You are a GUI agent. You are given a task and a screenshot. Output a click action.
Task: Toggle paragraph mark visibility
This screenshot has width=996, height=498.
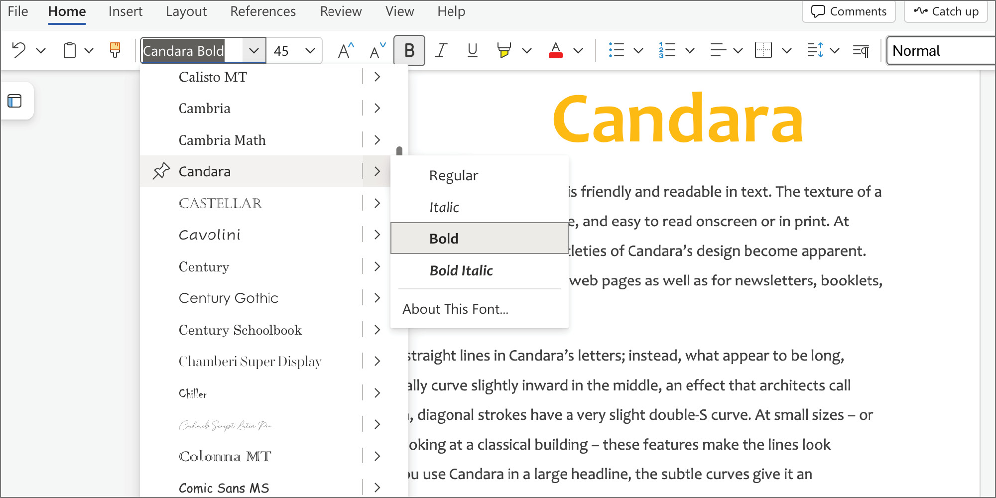[x=861, y=50]
